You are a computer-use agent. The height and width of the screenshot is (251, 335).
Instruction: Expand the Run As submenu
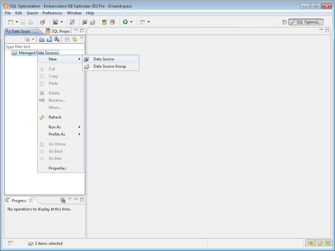click(x=61, y=127)
